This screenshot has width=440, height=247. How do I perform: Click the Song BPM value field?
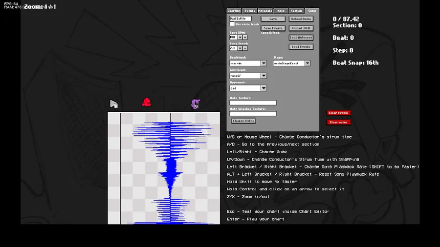coord(234,37)
